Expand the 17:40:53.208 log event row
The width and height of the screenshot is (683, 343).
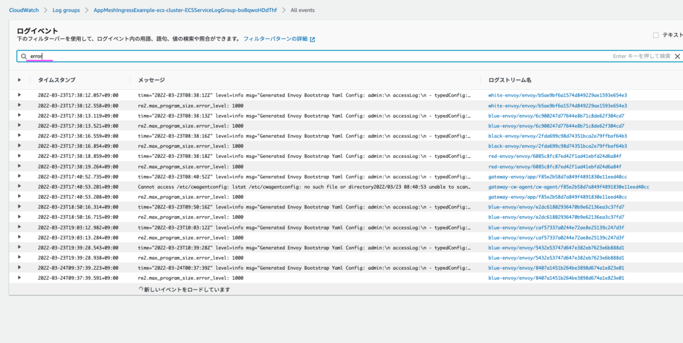19,196
